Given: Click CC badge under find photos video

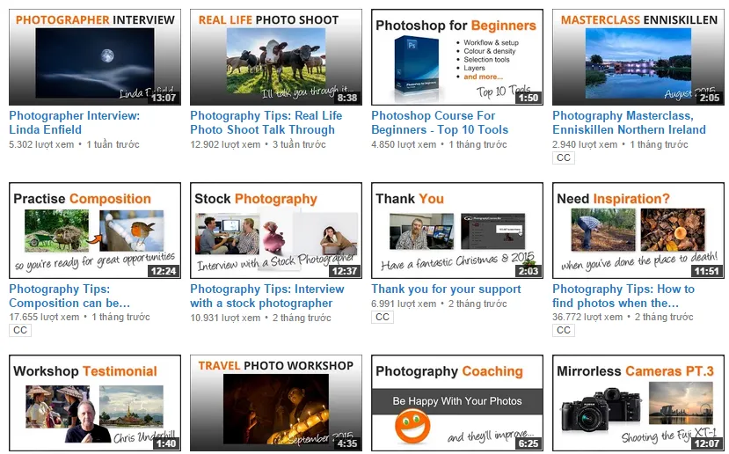Looking at the screenshot, I should coord(564,330).
